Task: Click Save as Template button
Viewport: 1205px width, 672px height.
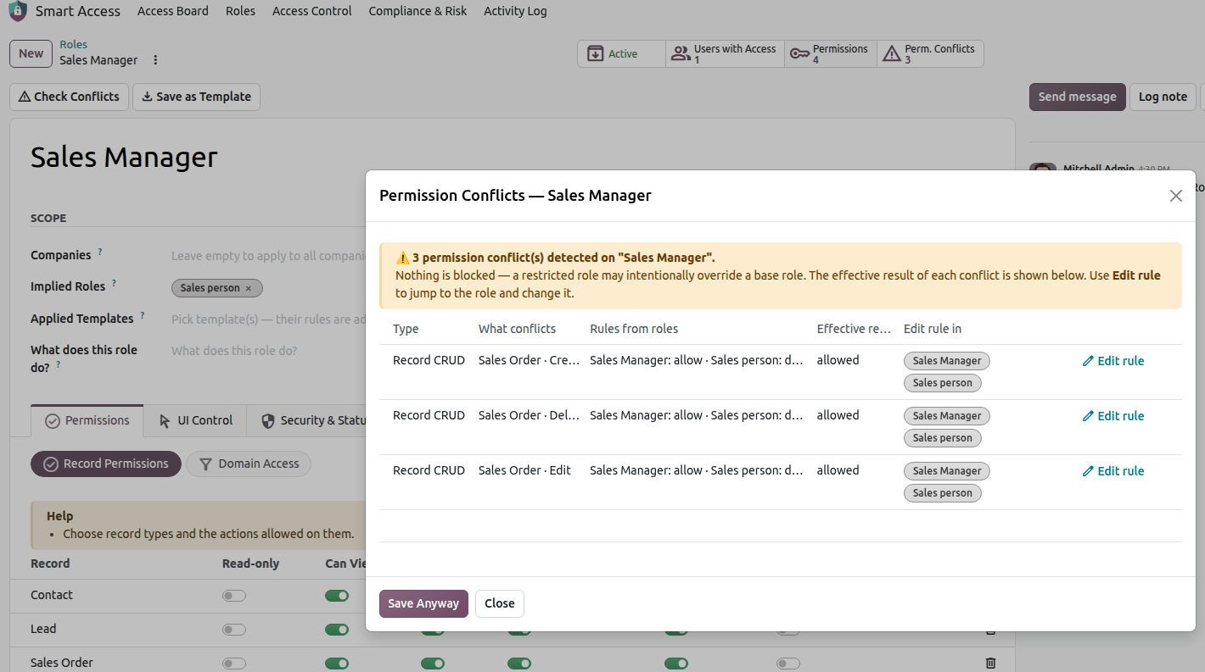Action: pos(196,97)
